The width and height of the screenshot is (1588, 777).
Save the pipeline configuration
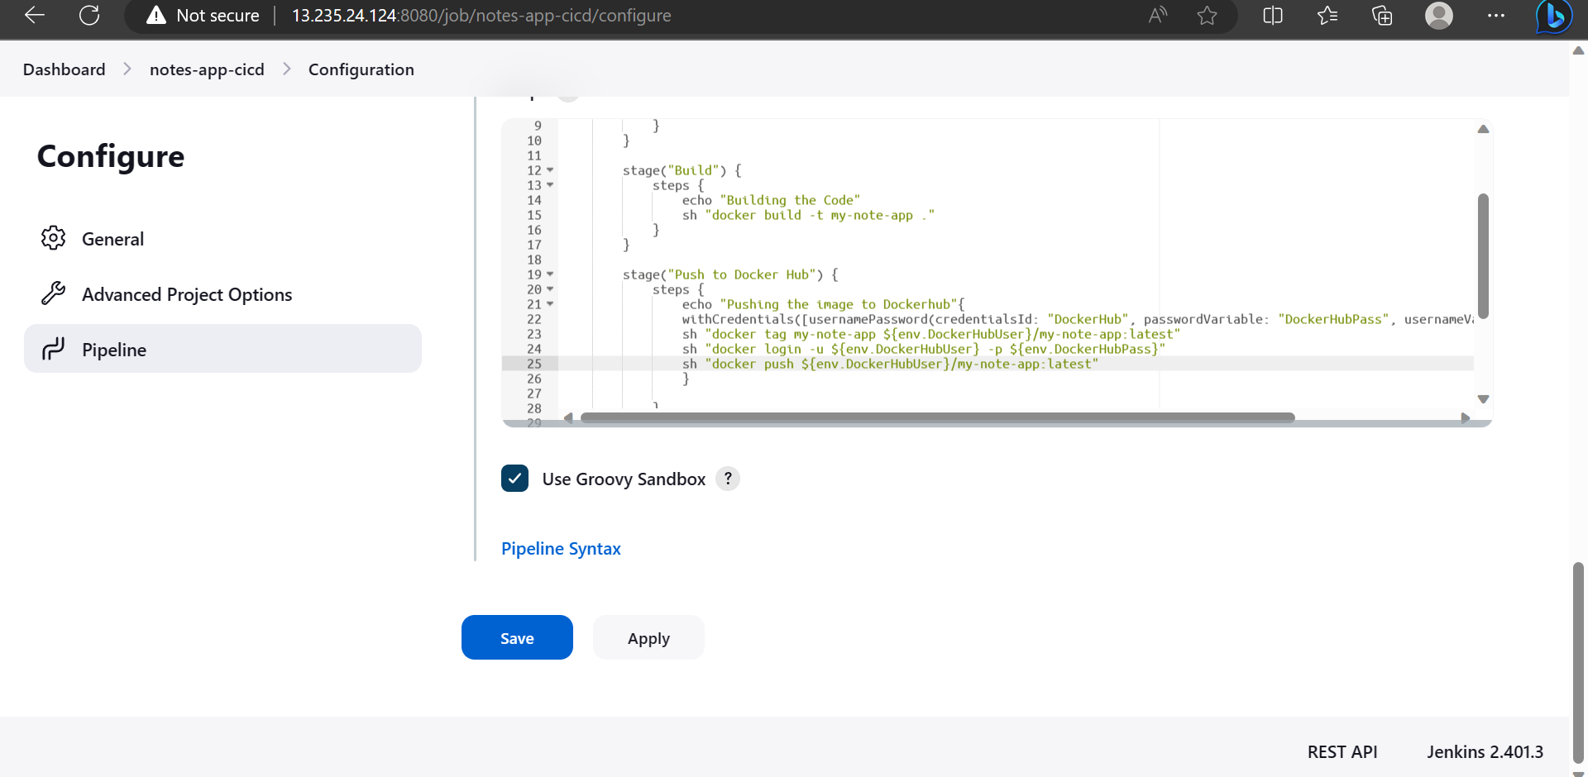pos(516,637)
